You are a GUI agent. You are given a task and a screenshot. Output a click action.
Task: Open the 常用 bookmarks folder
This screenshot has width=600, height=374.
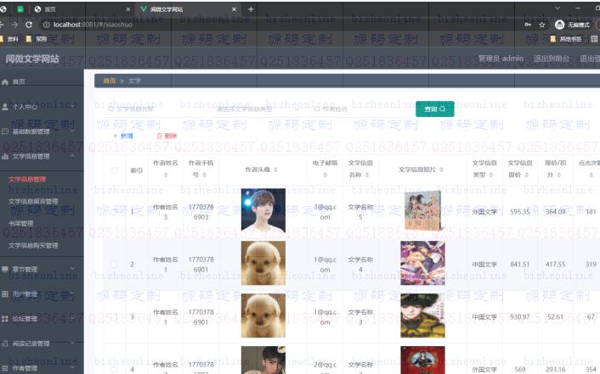[37, 39]
